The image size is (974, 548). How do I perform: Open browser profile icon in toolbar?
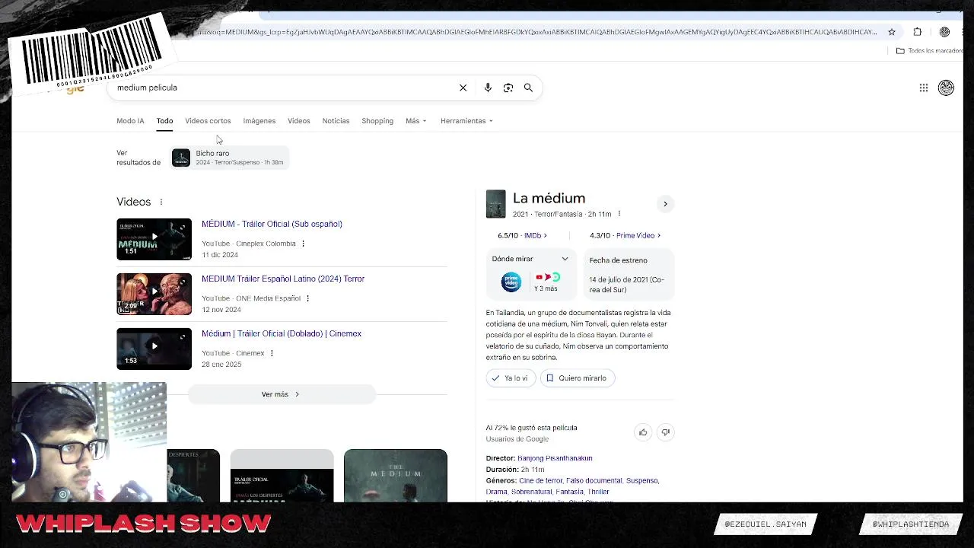(944, 32)
